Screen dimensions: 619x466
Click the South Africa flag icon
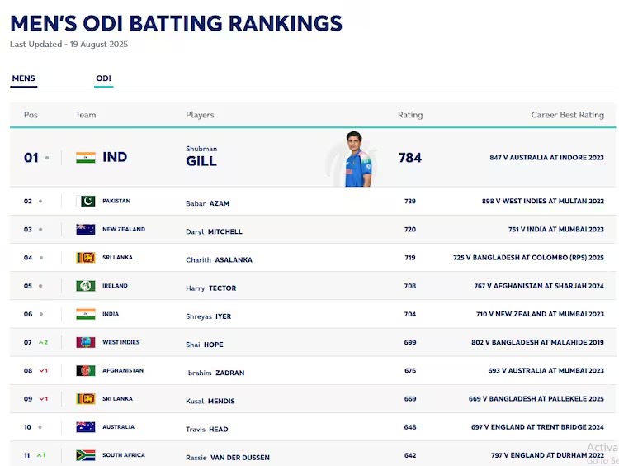[86, 455]
